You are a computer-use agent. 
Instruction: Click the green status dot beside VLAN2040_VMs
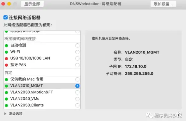(6, 99)
